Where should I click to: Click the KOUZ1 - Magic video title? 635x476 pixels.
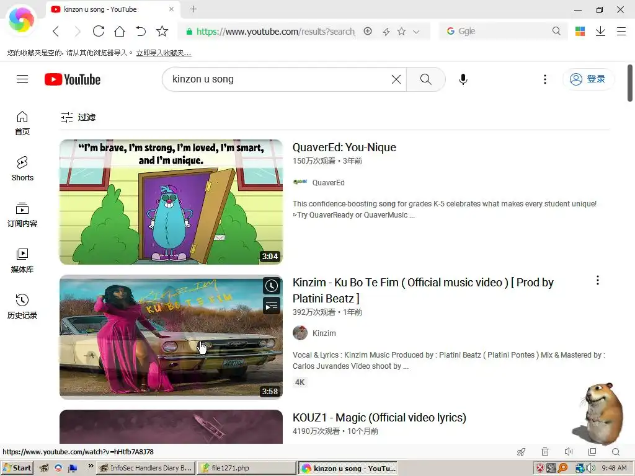point(379,417)
